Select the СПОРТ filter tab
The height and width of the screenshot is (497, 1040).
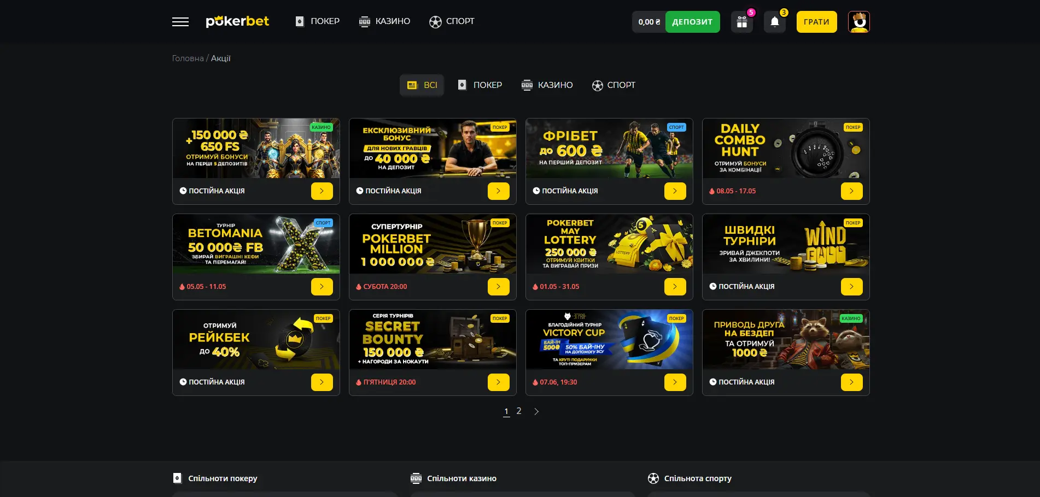[x=614, y=85]
